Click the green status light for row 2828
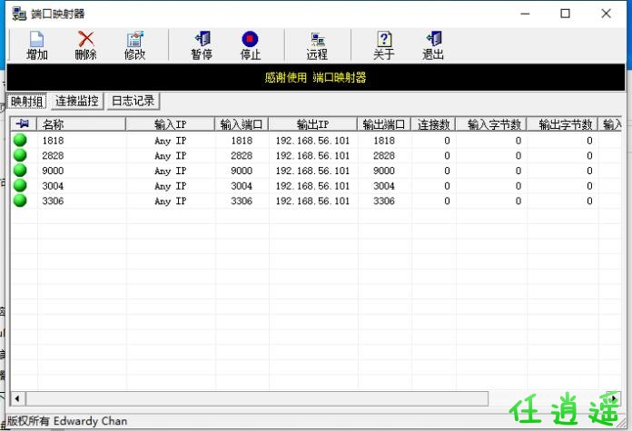The width and height of the screenshot is (632, 431). [20, 155]
